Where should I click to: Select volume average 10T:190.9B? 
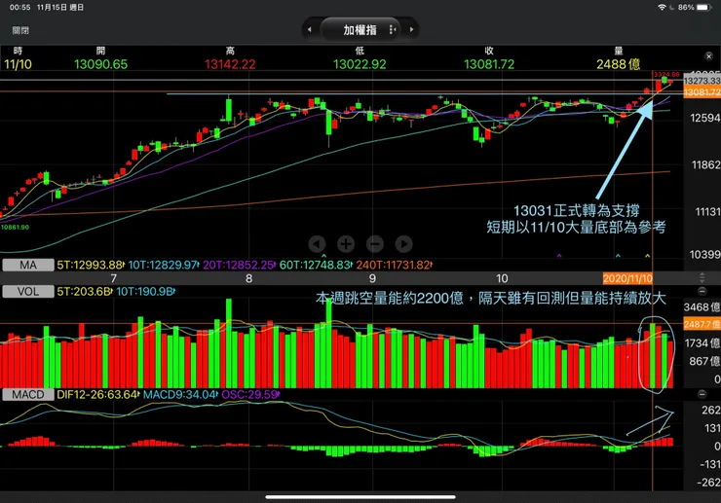pyautogui.click(x=146, y=292)
